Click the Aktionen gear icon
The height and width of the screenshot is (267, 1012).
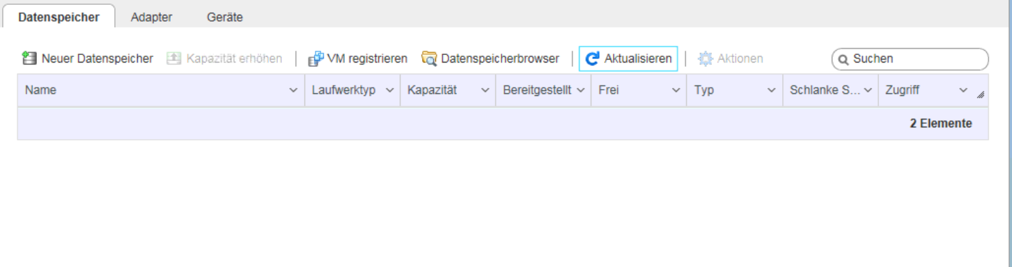pos(705,59)
